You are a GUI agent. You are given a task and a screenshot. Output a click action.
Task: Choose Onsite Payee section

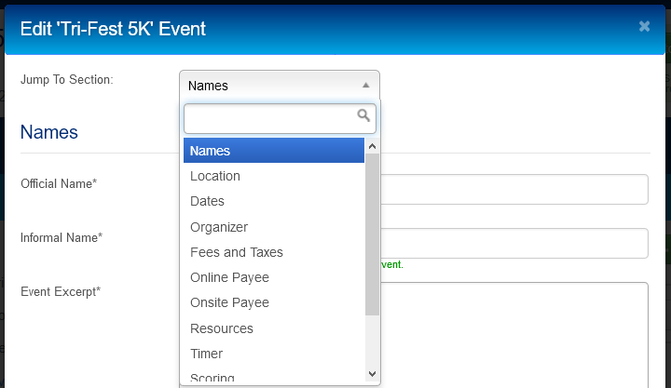[273, 302]
